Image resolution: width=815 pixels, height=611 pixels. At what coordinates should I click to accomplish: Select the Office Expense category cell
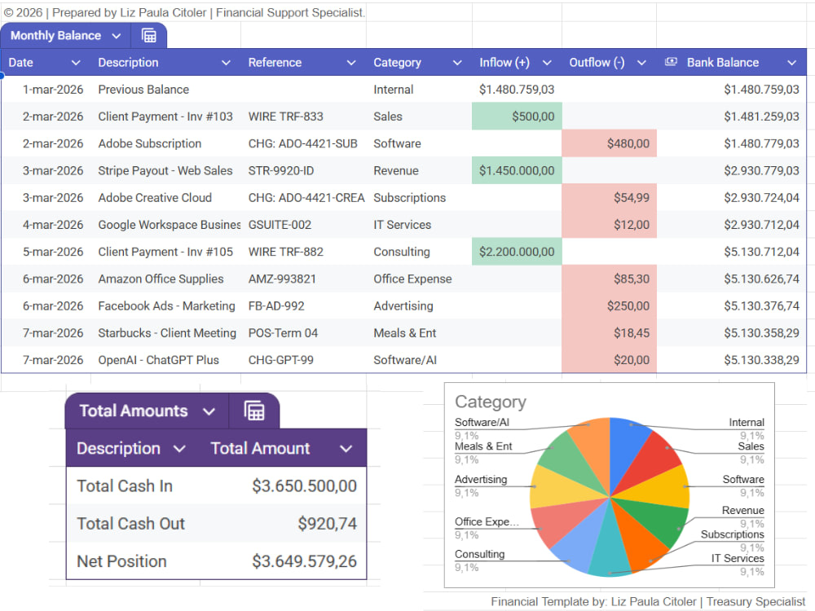tap(419, 279)
